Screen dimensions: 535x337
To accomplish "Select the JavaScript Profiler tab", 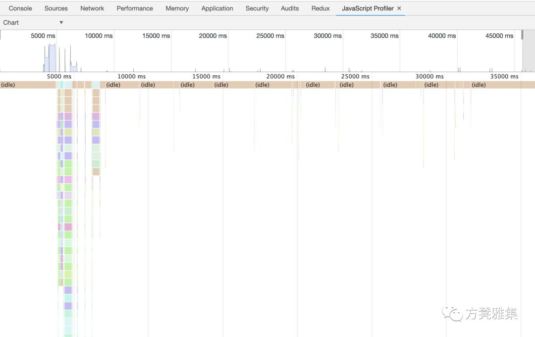I will [x=368, y=8].
